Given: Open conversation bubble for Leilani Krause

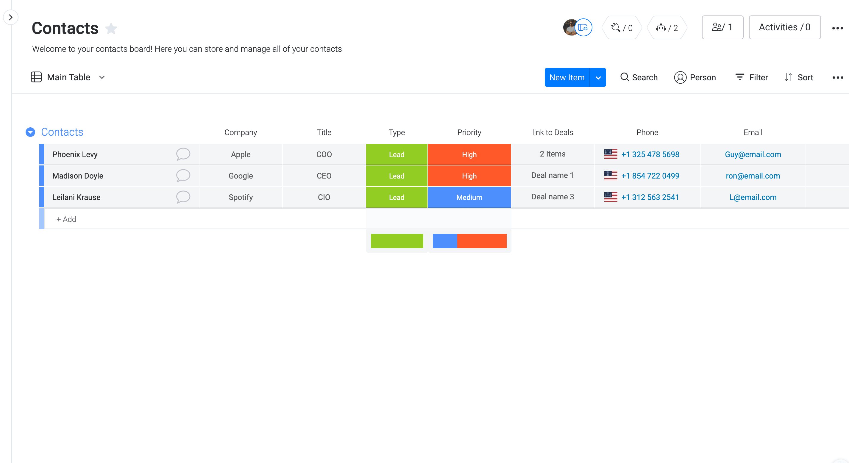Looking at the screenshot, I should point(183,197).
